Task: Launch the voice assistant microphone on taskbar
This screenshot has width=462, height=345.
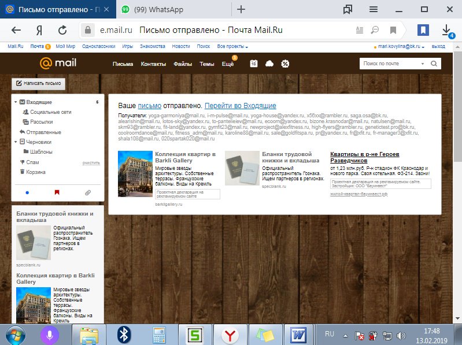Action: click(x=50, y=335)
